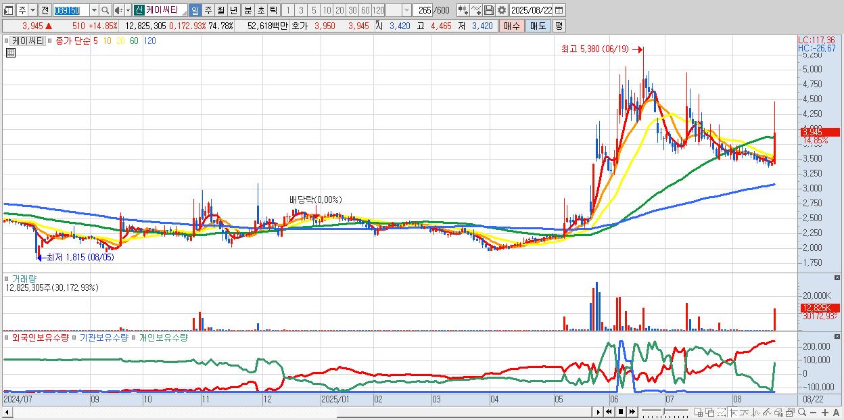Click the 기관보유수량 legend label
Image resolution: width=844 pixels, height=420 pixels.
point(103,337)
